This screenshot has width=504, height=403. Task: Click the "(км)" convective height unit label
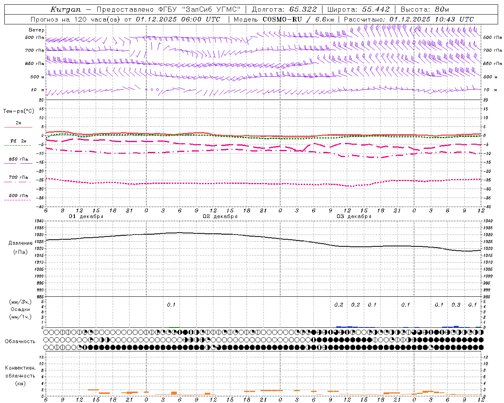coord(20,384)
